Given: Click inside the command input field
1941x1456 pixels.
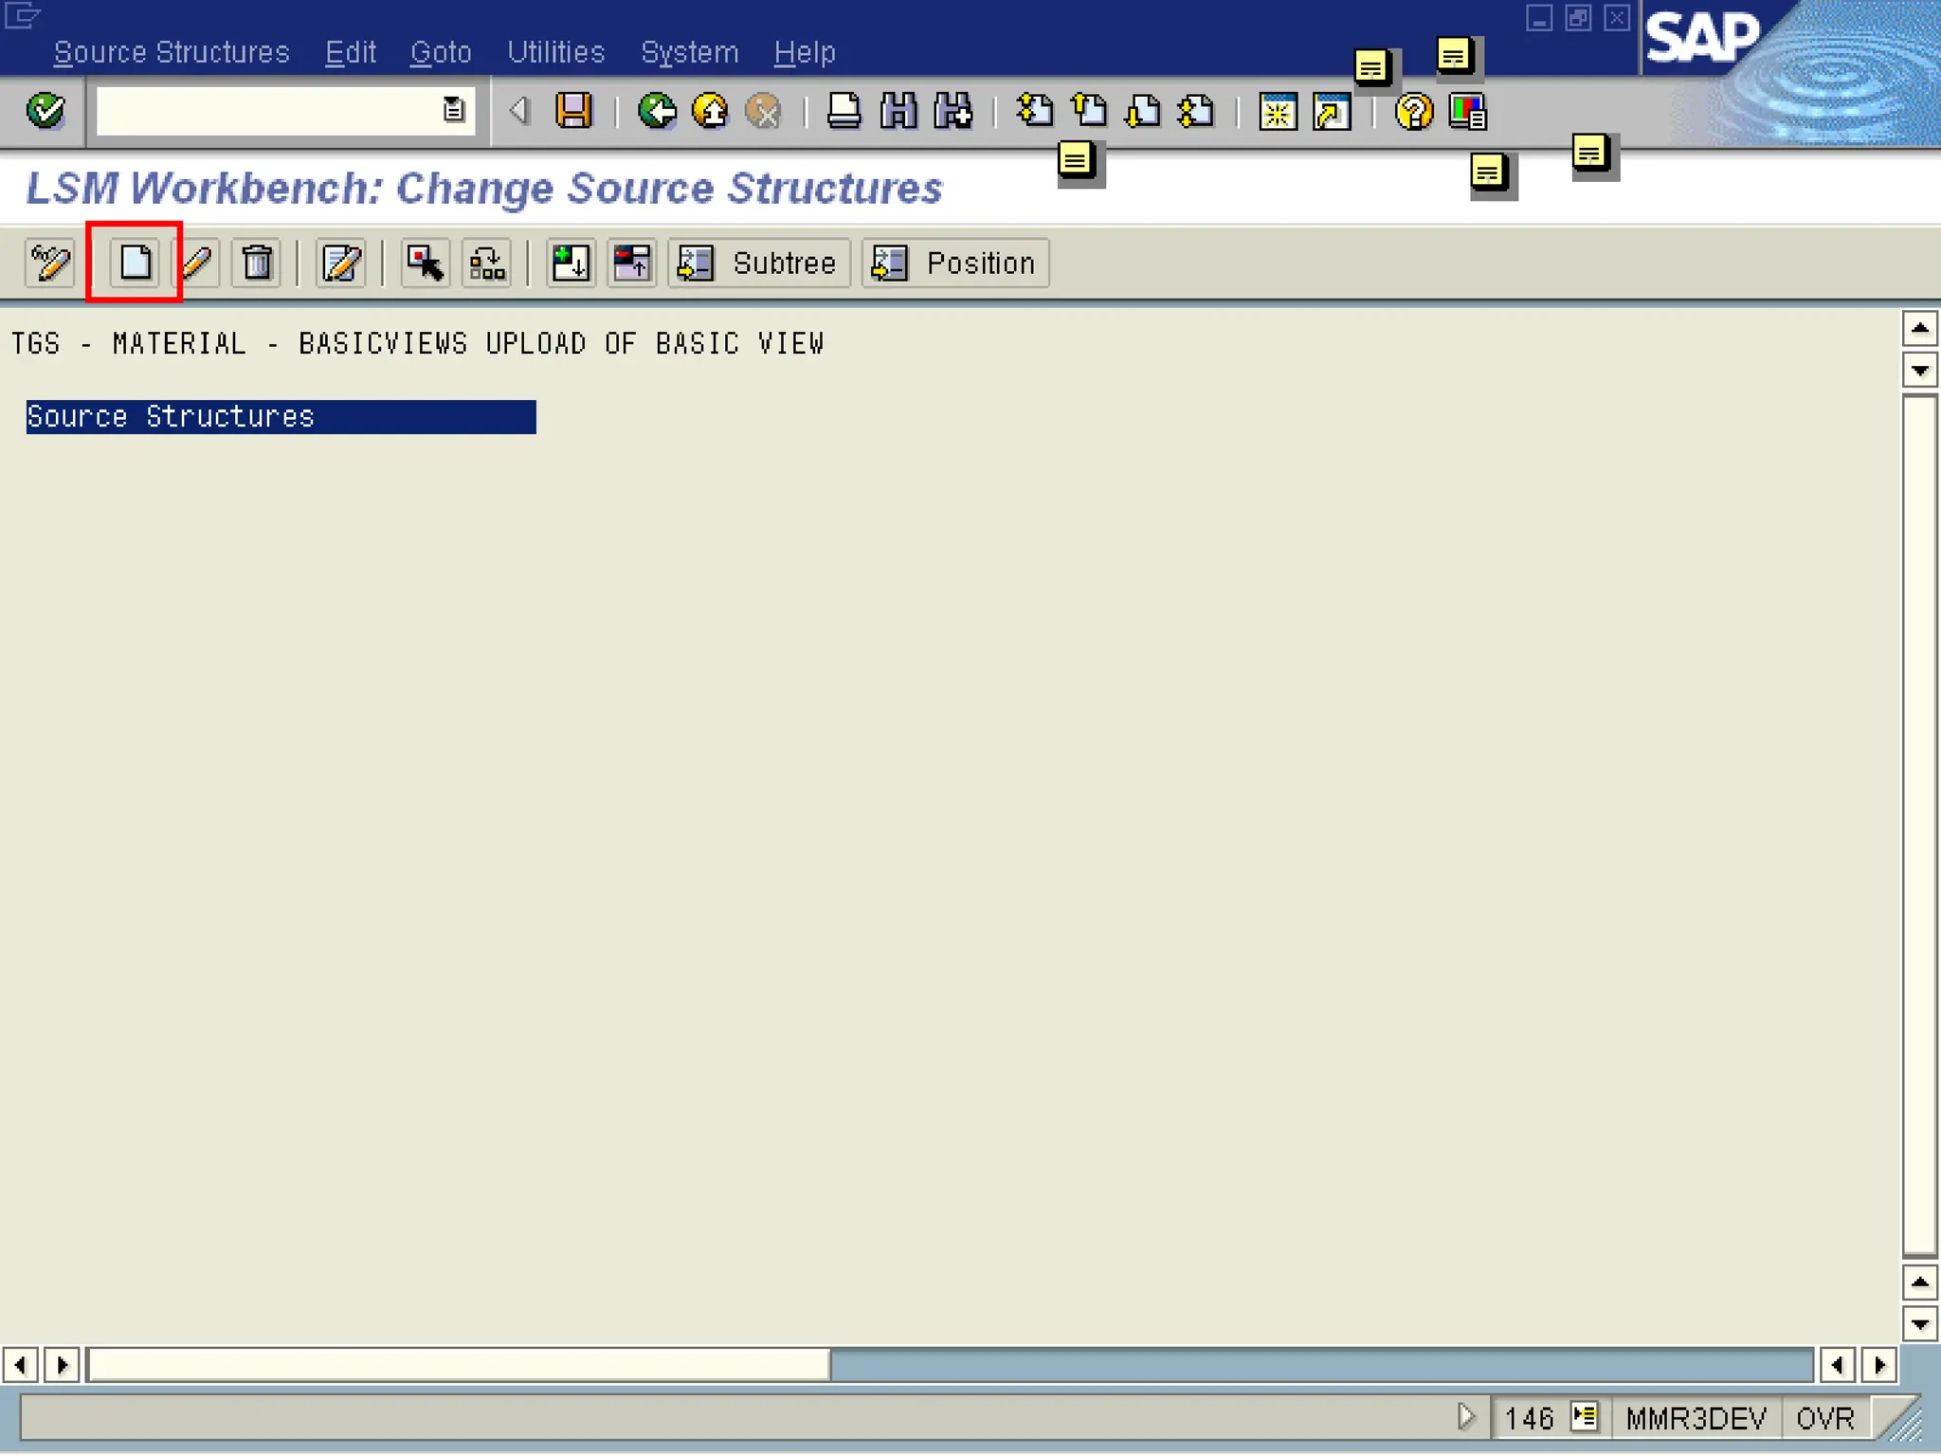Looking at the screenshot, I should (x=267, y=111).
